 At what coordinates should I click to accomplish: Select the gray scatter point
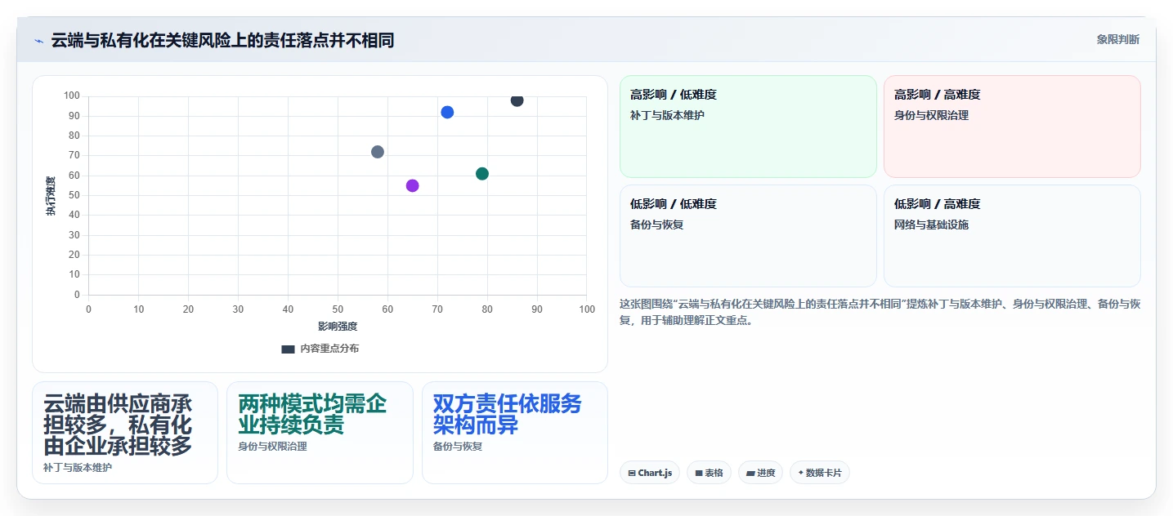pyautogui.click(x=378, y=152)
